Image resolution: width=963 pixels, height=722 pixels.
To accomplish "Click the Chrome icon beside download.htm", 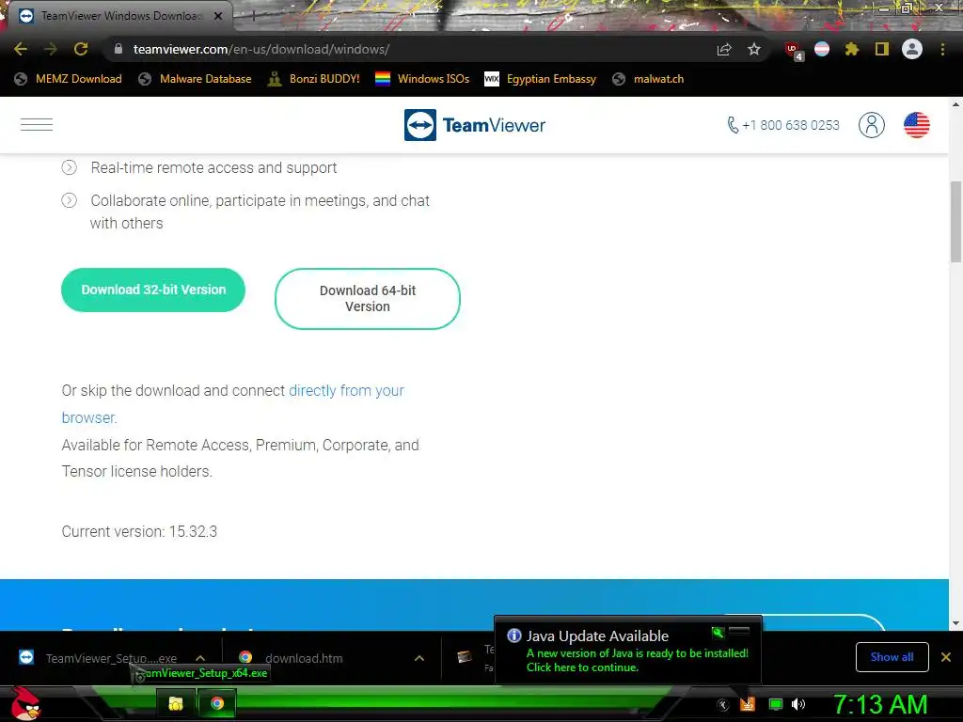I will (x=245, y=657).
